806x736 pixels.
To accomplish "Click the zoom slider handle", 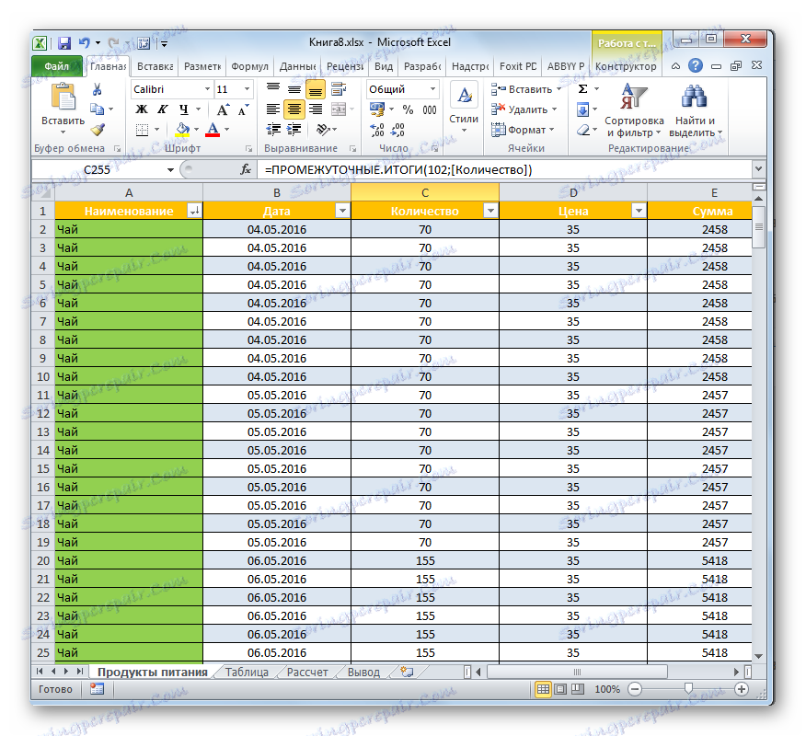I will [x=688, y=689].
